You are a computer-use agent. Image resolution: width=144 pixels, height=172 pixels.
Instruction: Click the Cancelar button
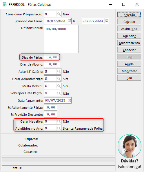(129, 50)
